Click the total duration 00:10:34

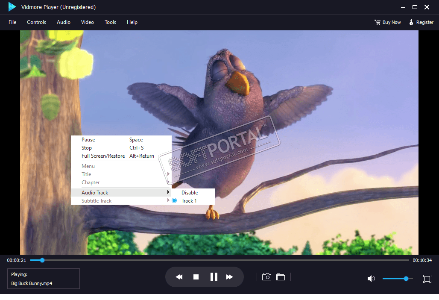coord(422,260)
